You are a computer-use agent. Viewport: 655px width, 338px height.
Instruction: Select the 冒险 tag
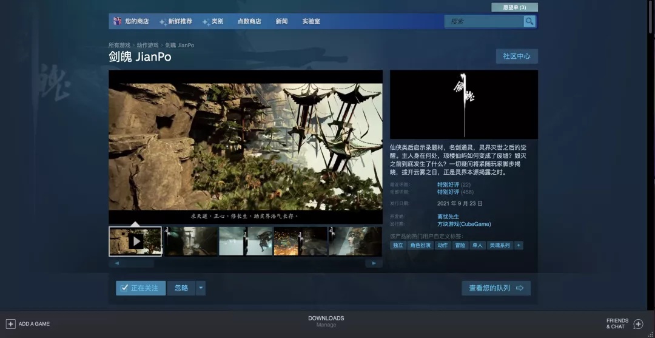[x=460, y=245]
